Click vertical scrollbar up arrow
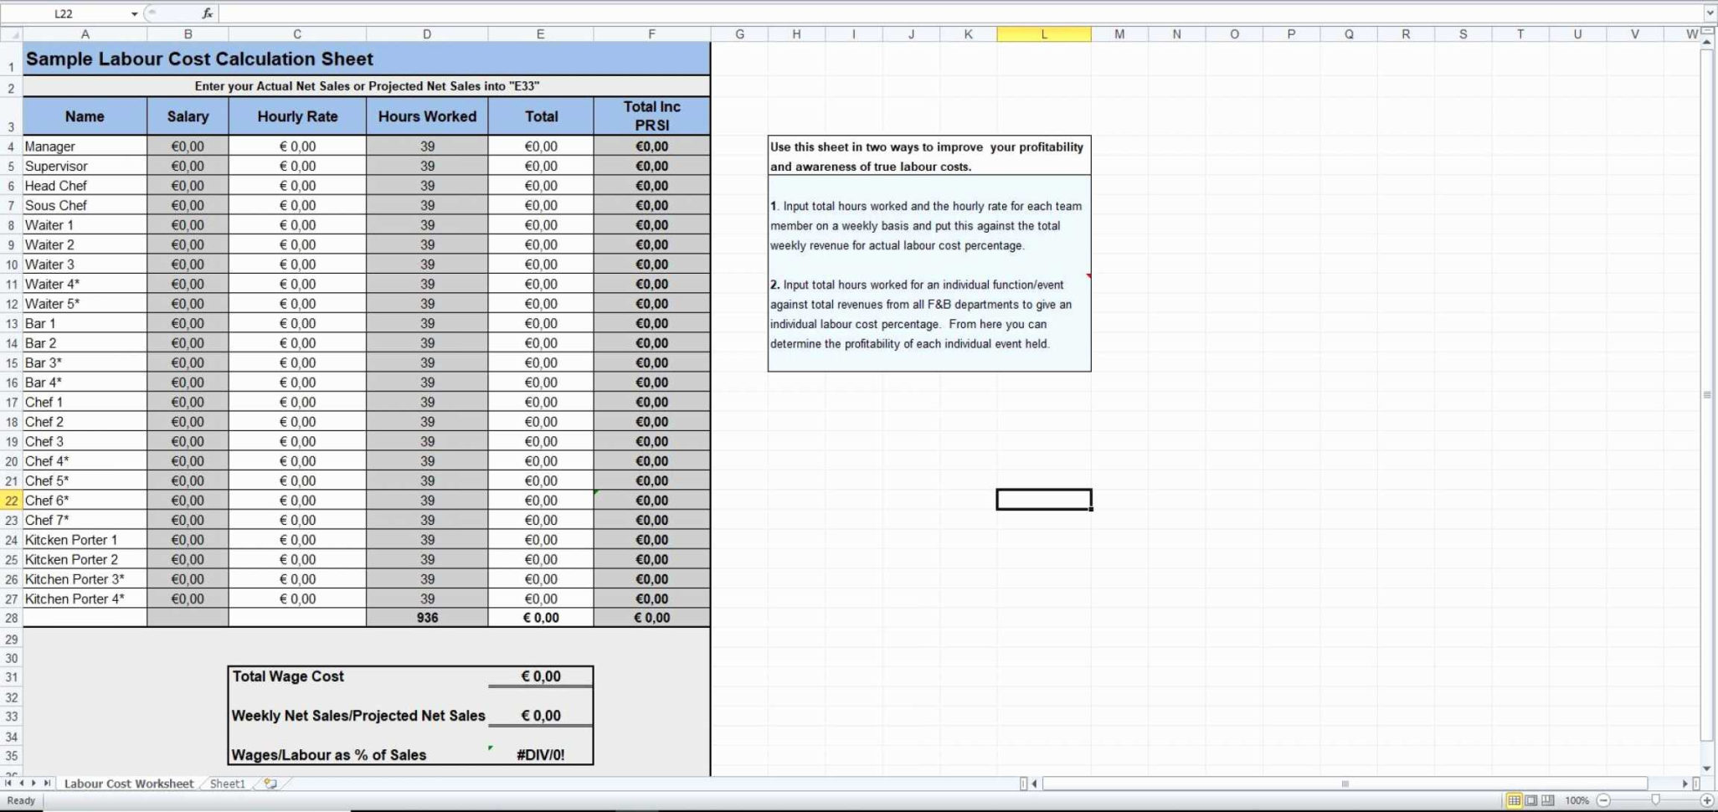1718x812 pixels. coord(1707,40)
